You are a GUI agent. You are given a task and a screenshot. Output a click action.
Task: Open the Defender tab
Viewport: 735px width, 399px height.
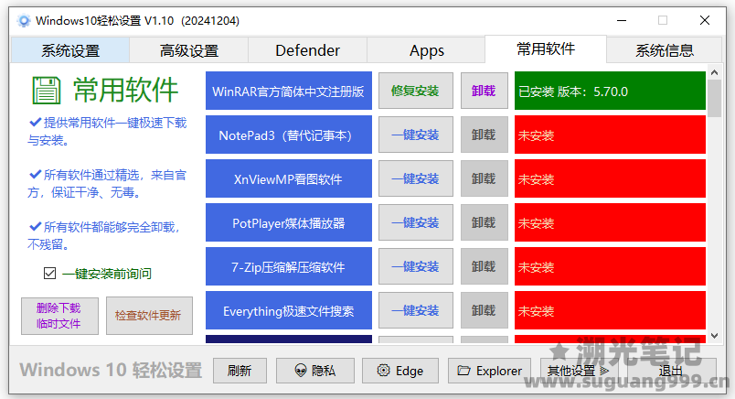click(x=307, y=50)
